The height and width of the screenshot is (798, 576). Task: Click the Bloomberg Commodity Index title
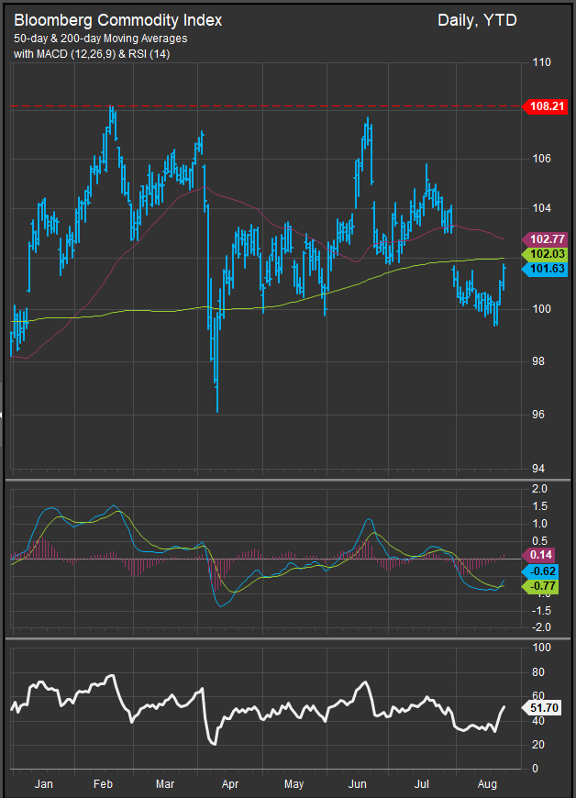(117, 19)
